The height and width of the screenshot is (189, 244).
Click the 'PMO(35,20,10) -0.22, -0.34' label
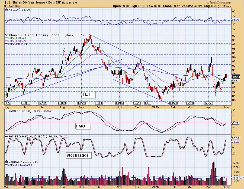28,111
